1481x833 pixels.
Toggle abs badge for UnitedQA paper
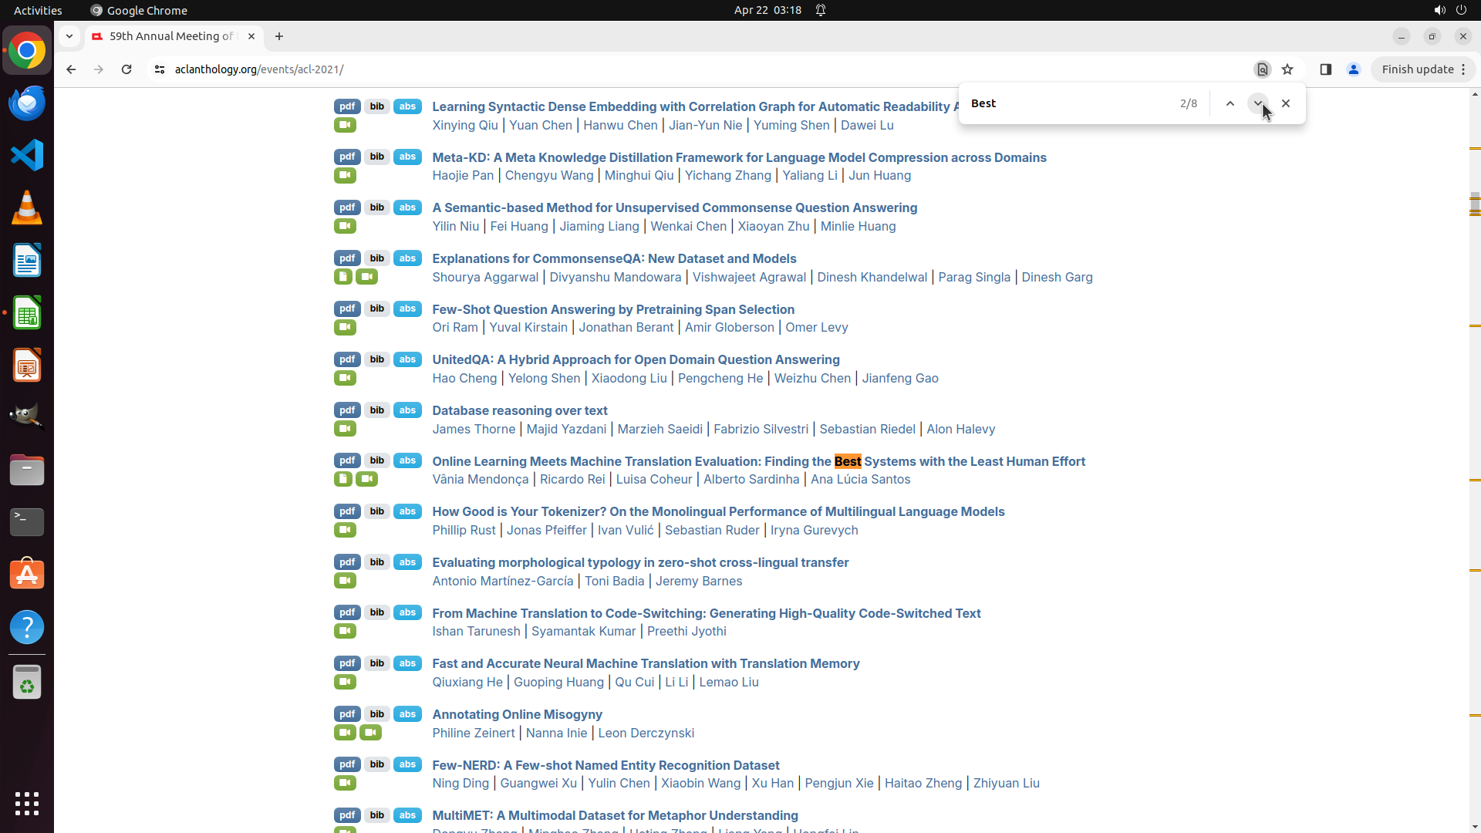[x=407, y=359]
